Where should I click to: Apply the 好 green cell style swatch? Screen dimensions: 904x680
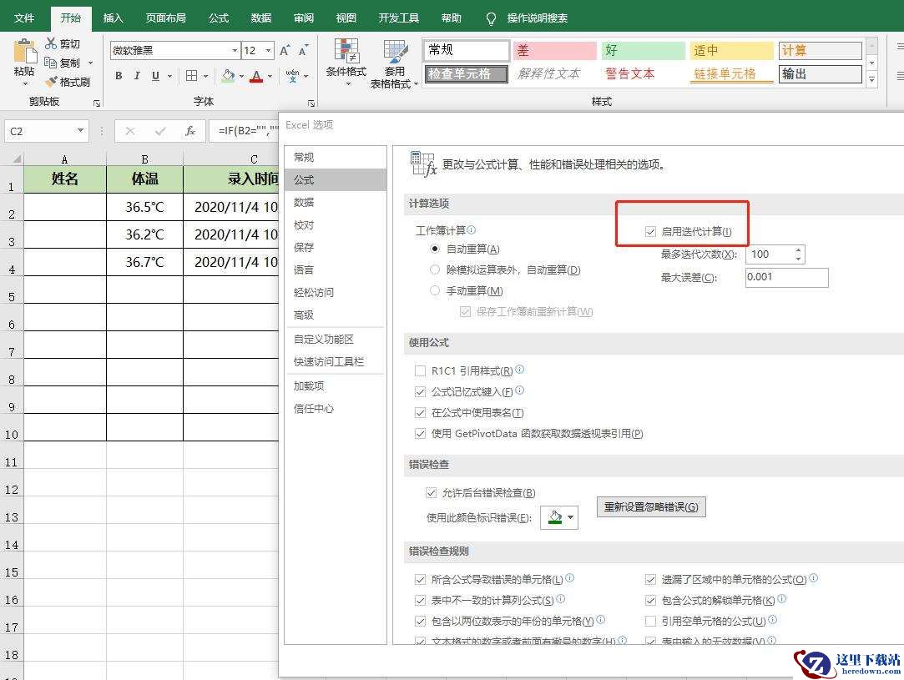point(642,50)
